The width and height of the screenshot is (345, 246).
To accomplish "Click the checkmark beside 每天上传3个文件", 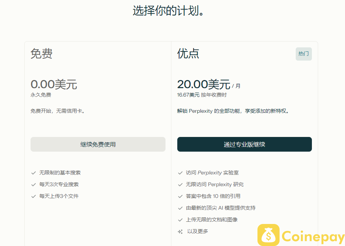I will point(33,196).
